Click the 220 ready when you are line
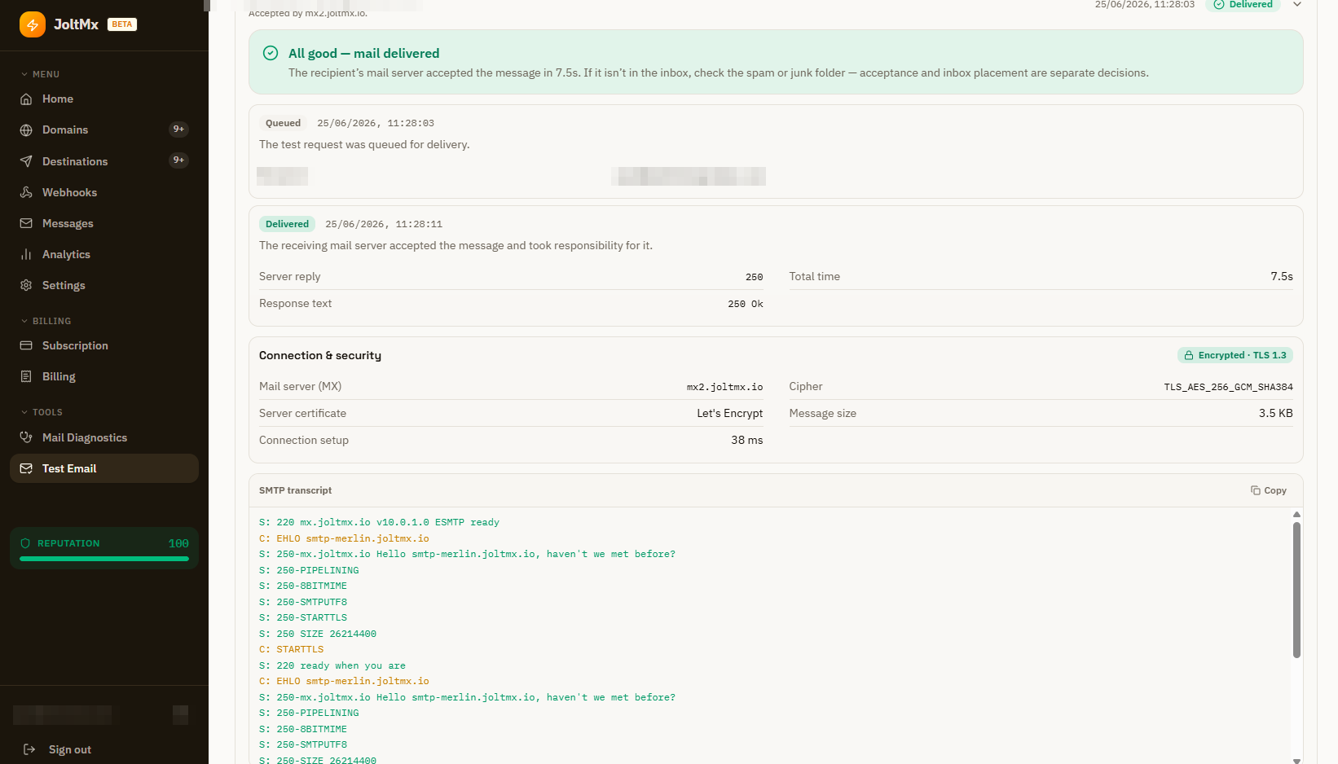Viewport: 1338px width, 764px height. click(332, 665)
